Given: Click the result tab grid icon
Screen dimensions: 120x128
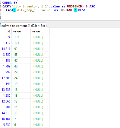Looking at the screenshot, I should point(0,25).
